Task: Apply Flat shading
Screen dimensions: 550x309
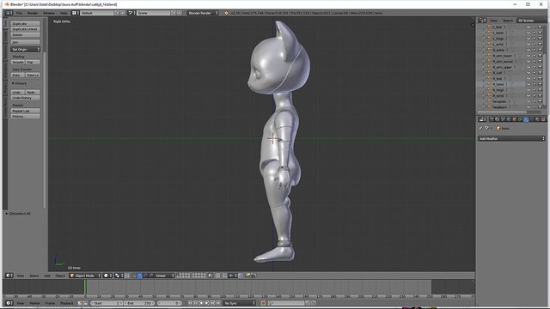Action: (33, 63)
